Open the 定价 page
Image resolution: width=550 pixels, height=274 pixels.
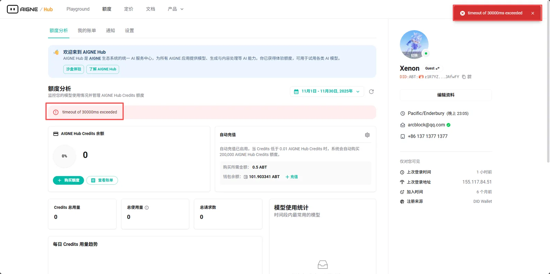(x=129, y=9)
